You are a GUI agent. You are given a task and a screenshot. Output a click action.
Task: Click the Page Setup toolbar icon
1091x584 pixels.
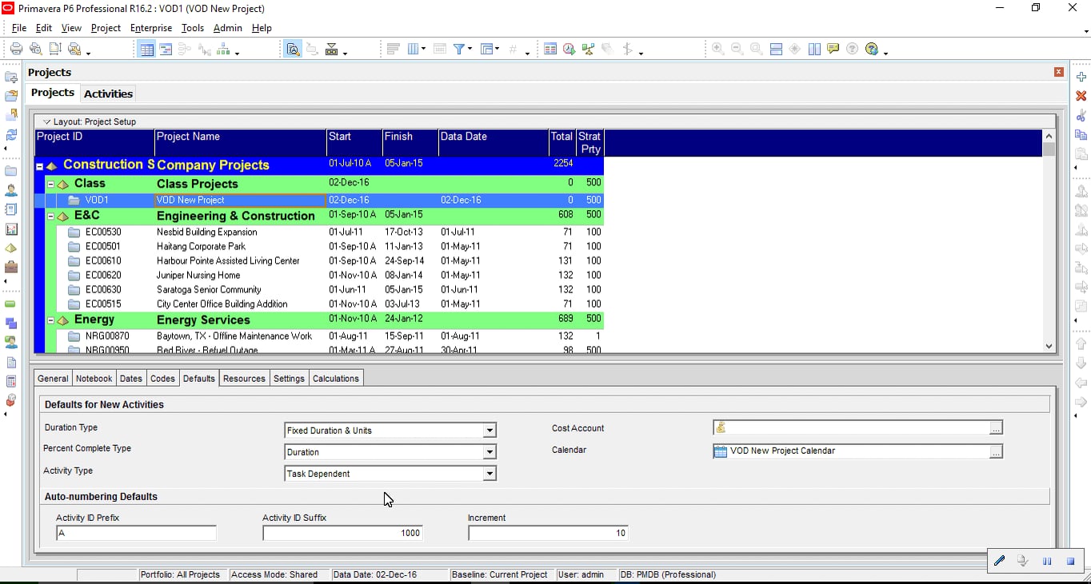(55, 49)
